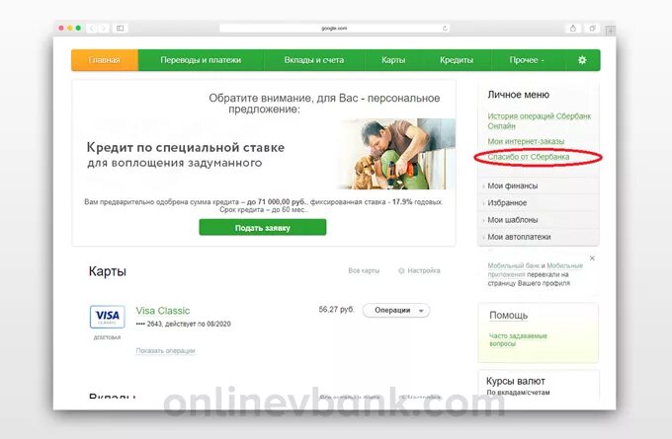Click the Подать заявку button
This screenshot has height=439, width=672.
[x=263, y=228]
